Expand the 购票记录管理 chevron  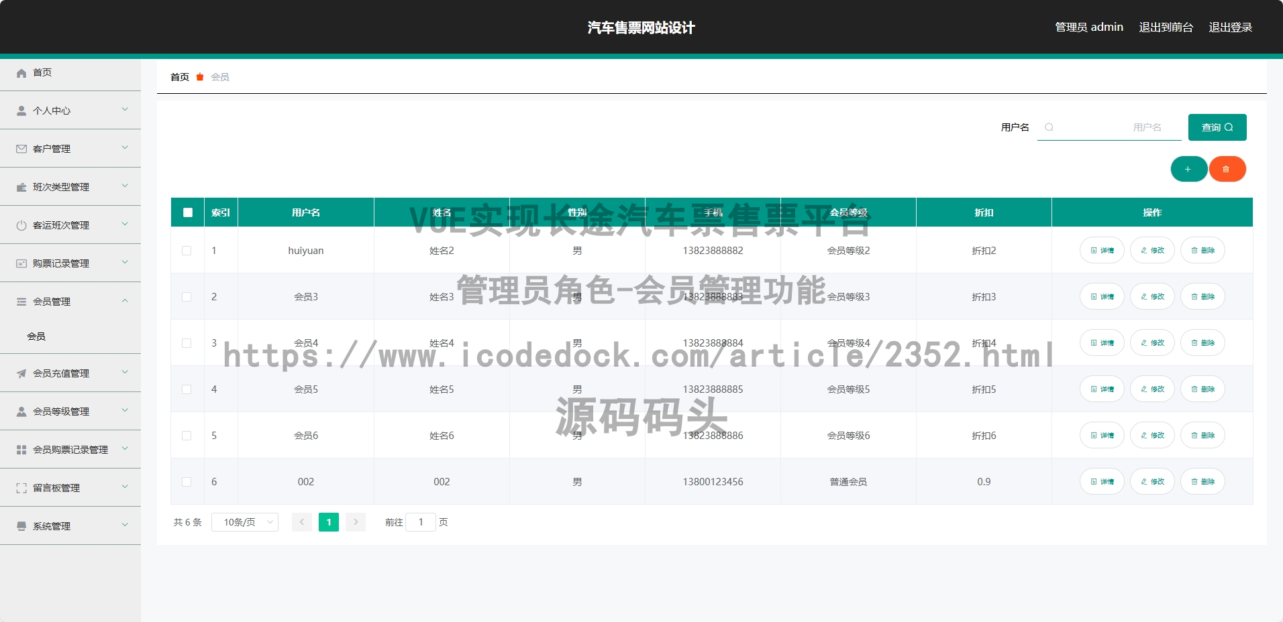tap(125, 262)
